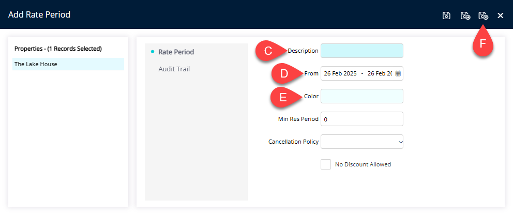Open the Cancellation Policy dropdown
513x215 pixels.
(362, 142)
